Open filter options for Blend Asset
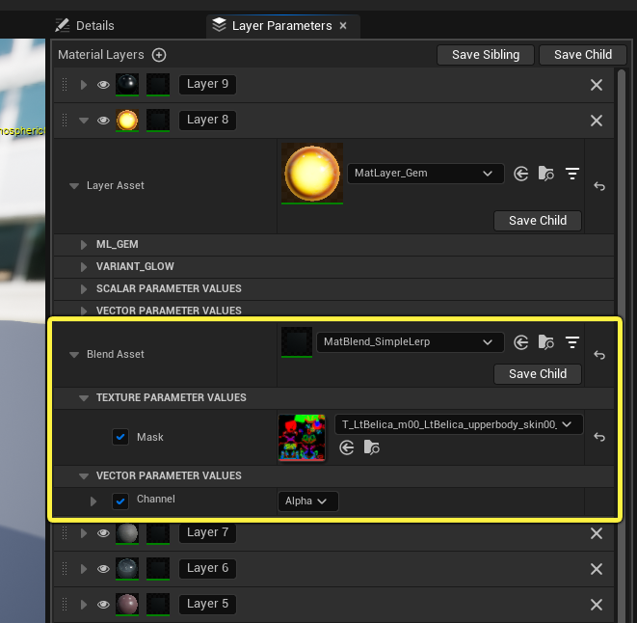The width and height of the screenshot is (637, 623). (572, 342)
